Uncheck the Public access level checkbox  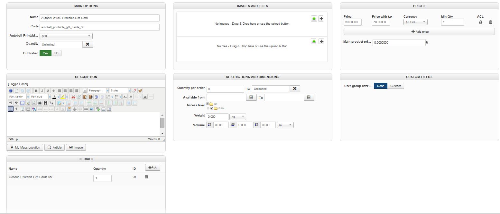[x=212, y=108]
